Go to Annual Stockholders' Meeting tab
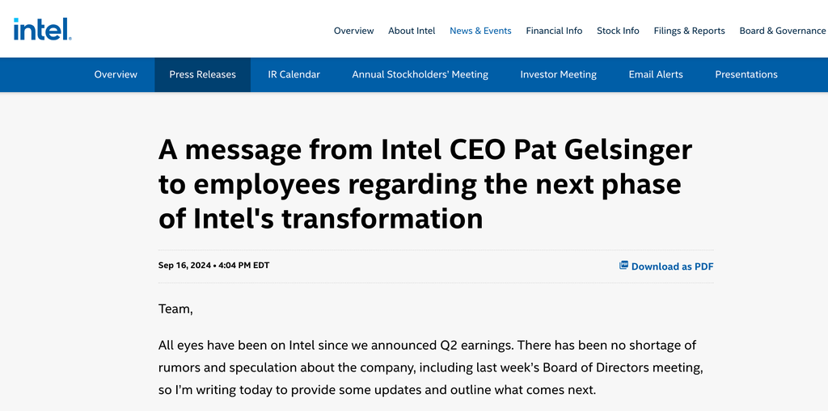This screenshot has width=828, height=411. click(x=420, y=74)
